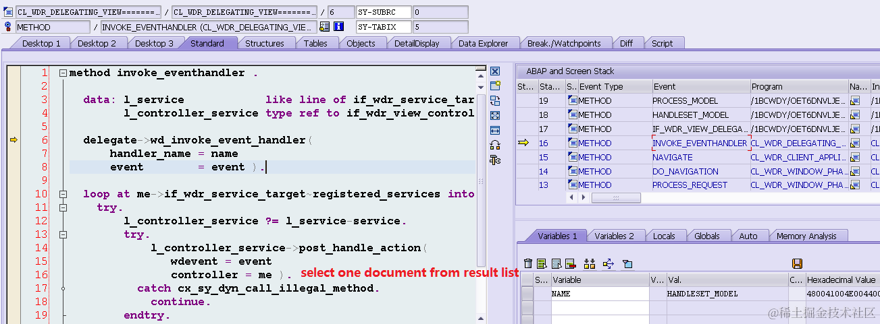880x324 pixels.
Task: Open the Objects tab
Action: (x=361, y=43)
